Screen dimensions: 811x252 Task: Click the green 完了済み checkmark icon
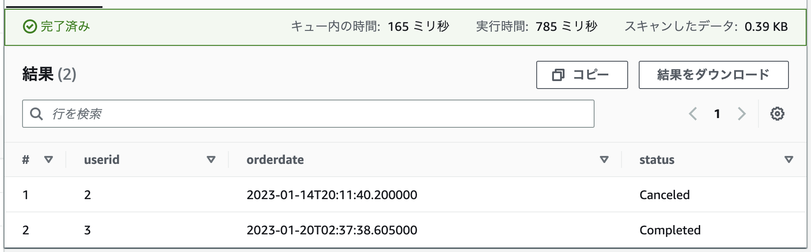tap(30, 26)
